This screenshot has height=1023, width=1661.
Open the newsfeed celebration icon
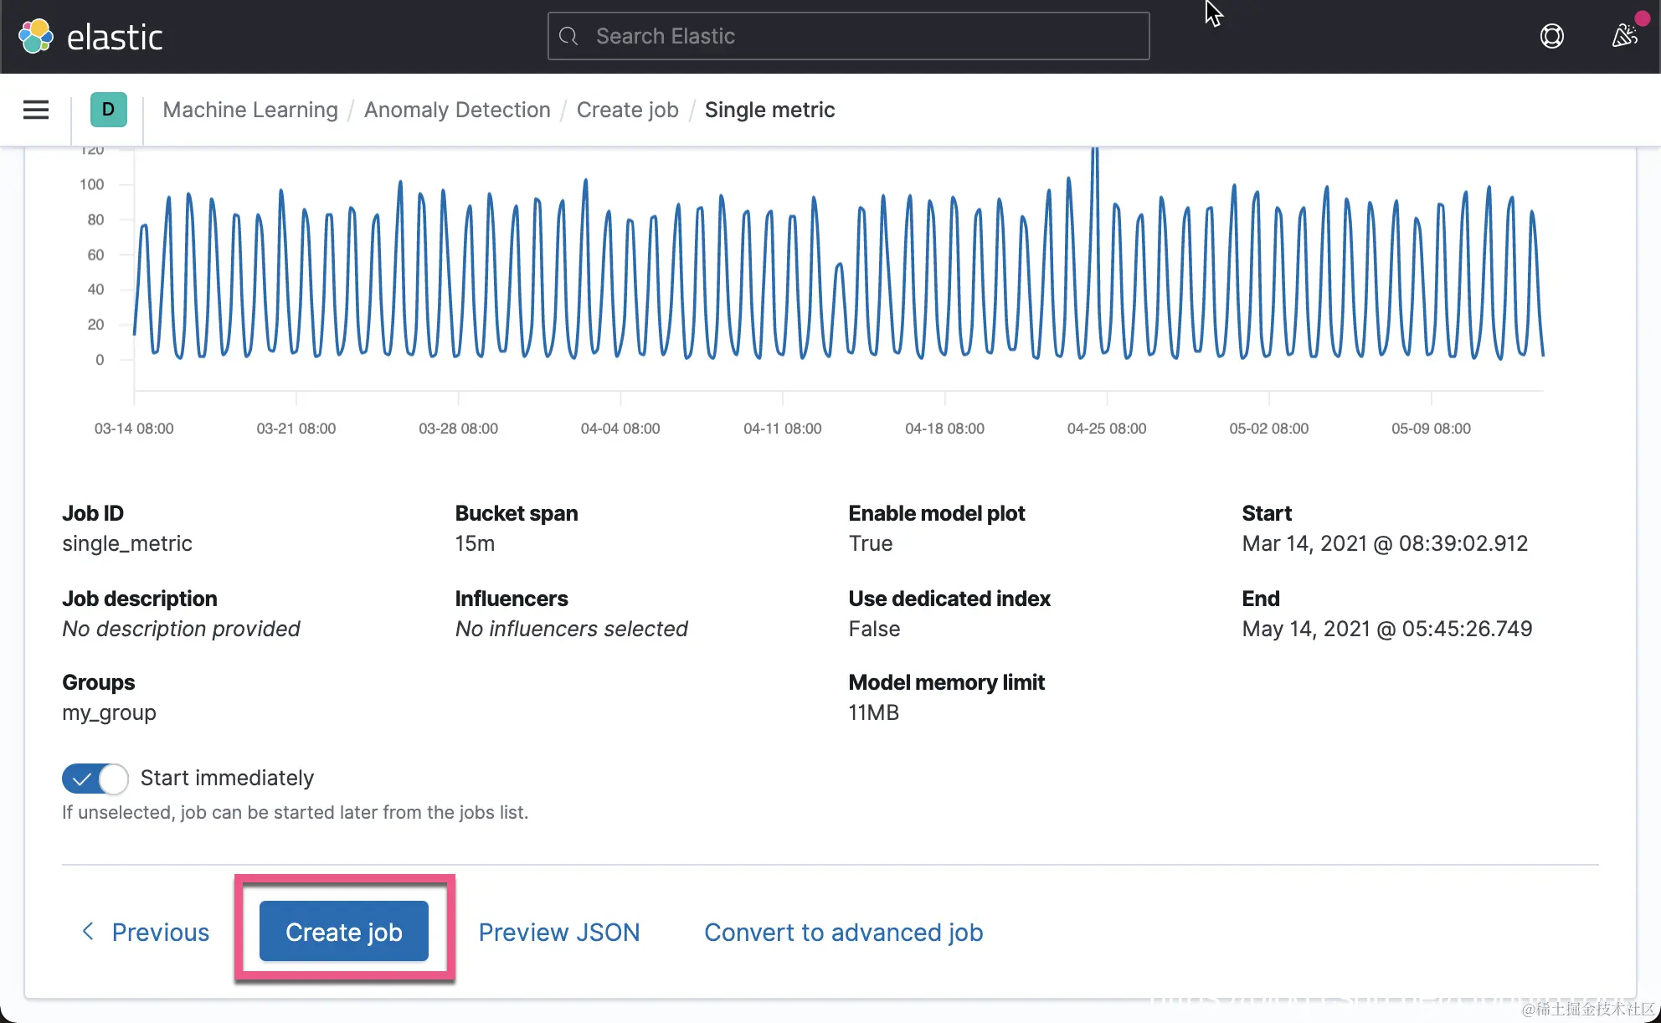click(x=1624, y=36)
